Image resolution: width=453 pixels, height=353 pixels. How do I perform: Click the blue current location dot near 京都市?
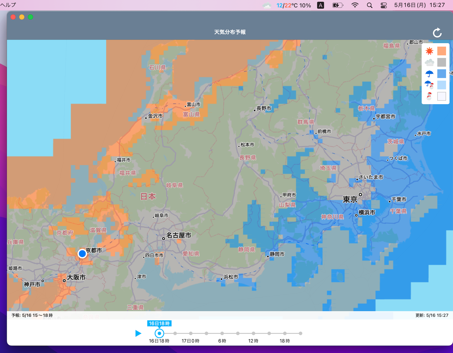[82, 253]
